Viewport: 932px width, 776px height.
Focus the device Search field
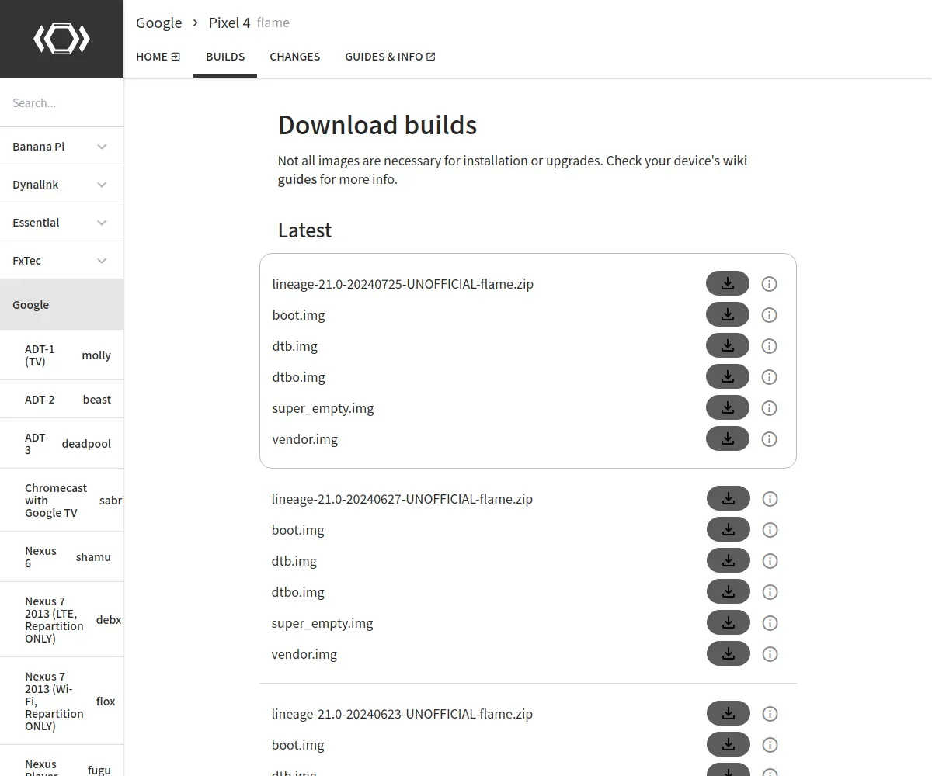click(61, 102)
